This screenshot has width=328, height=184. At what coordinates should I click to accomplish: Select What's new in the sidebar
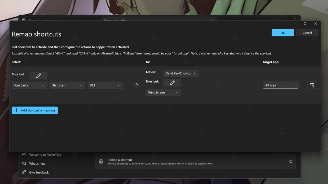pos(37,164)
